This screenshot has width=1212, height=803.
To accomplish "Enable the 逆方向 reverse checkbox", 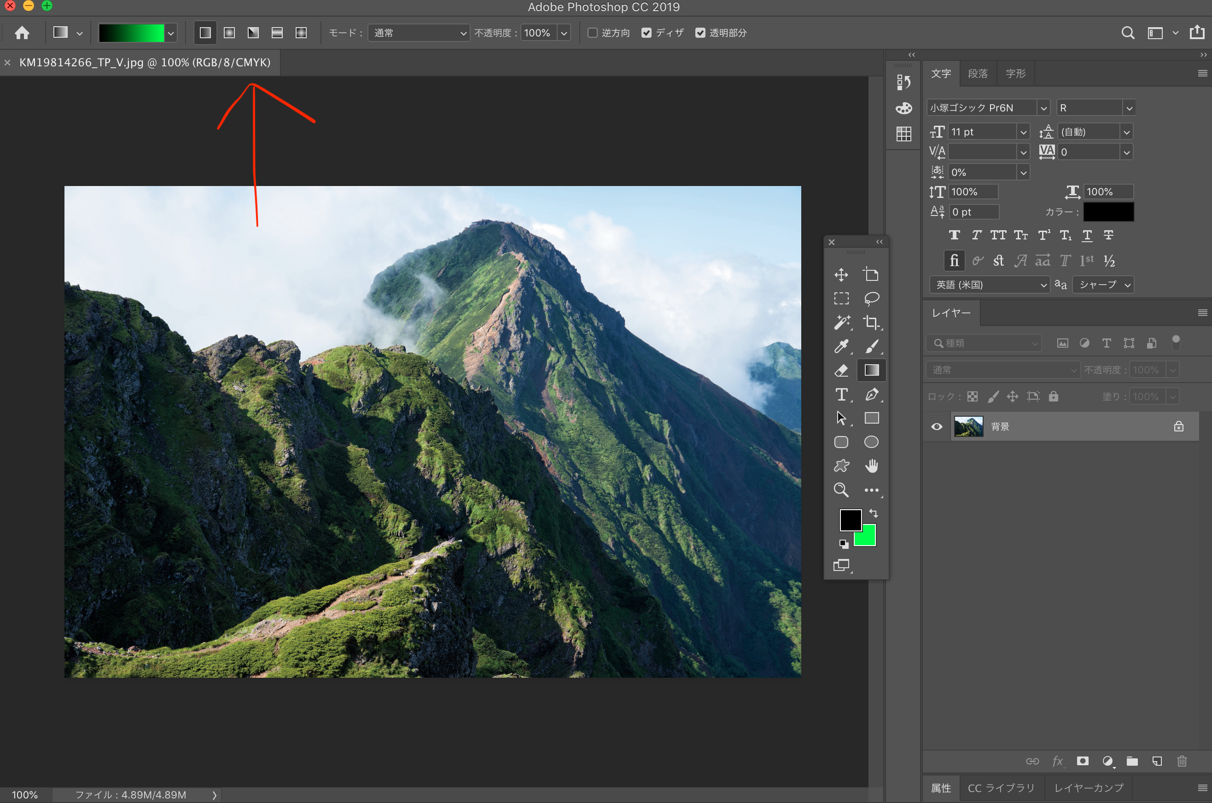I will point(593,33).
